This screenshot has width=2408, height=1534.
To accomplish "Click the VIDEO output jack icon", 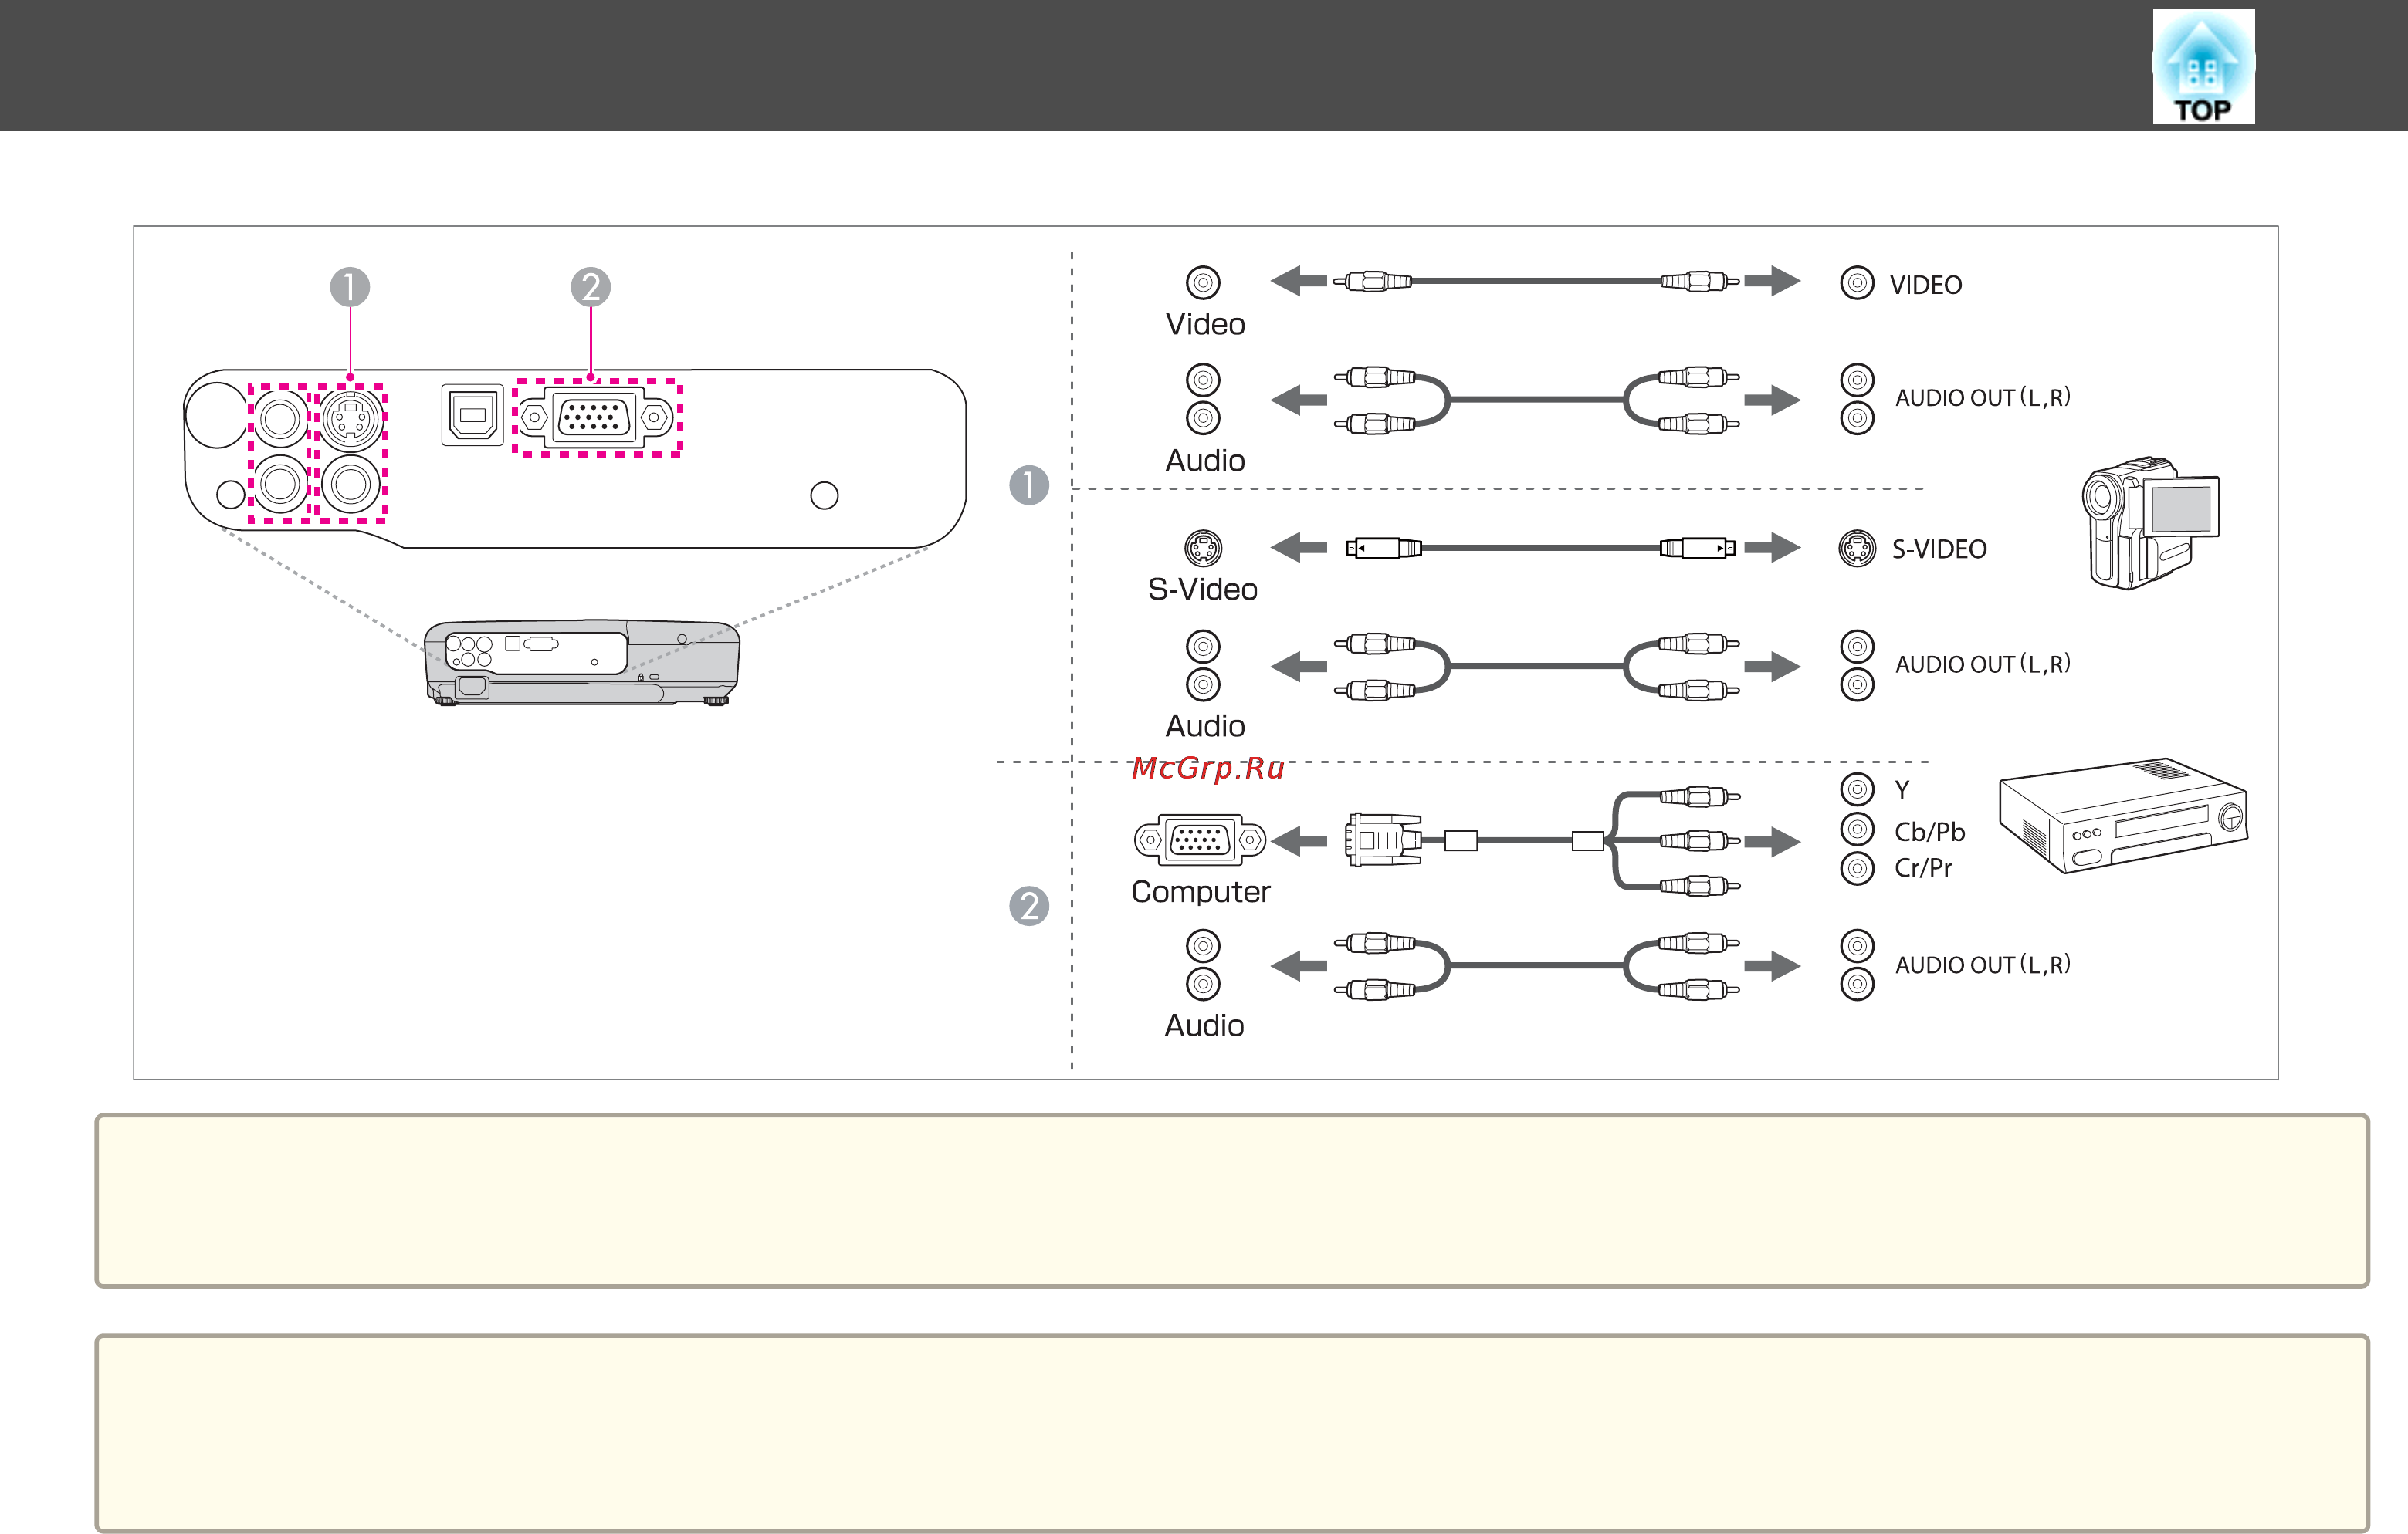I will pyautogui.click(x=1857, y=283).
